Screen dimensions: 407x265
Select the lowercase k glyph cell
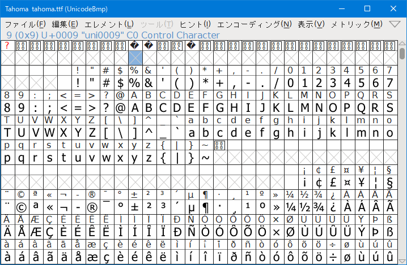pyautogui.click(x=333, y=133)
